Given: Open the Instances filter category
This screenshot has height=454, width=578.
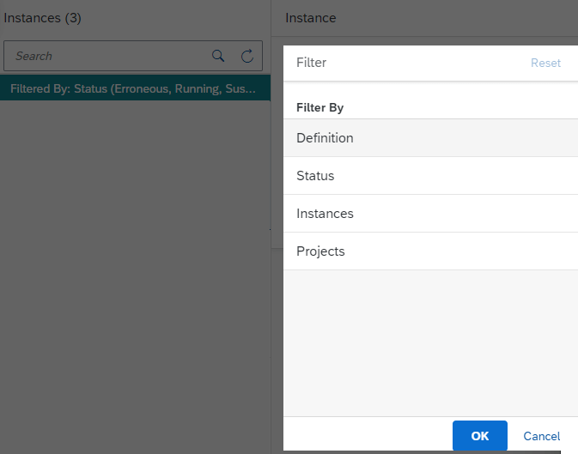Looking at the screenshot, I should tap(430, 214).
